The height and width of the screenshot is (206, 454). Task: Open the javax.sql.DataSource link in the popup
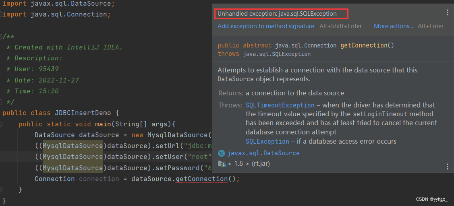pyautogui.click(x=263, y=153)
